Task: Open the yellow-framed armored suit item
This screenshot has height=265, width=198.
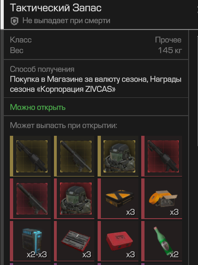Action: [118, 156]
